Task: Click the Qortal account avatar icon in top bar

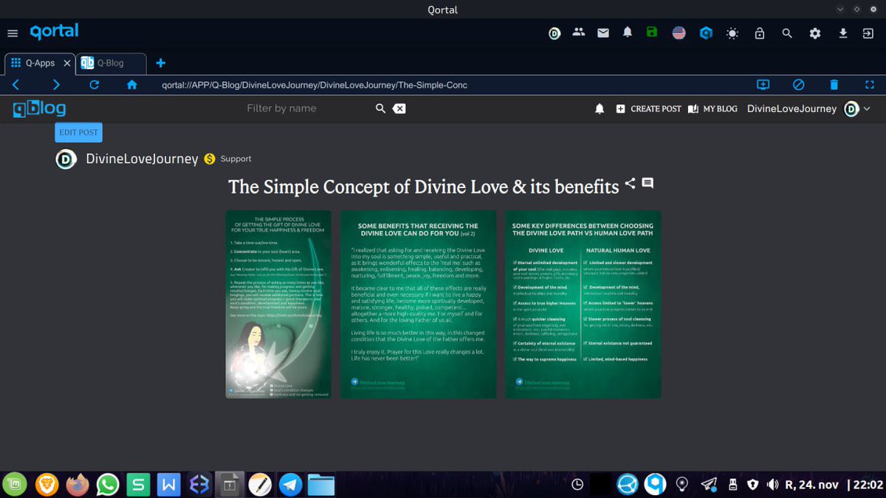Action: pyautogui.click(x=554, y=33)
